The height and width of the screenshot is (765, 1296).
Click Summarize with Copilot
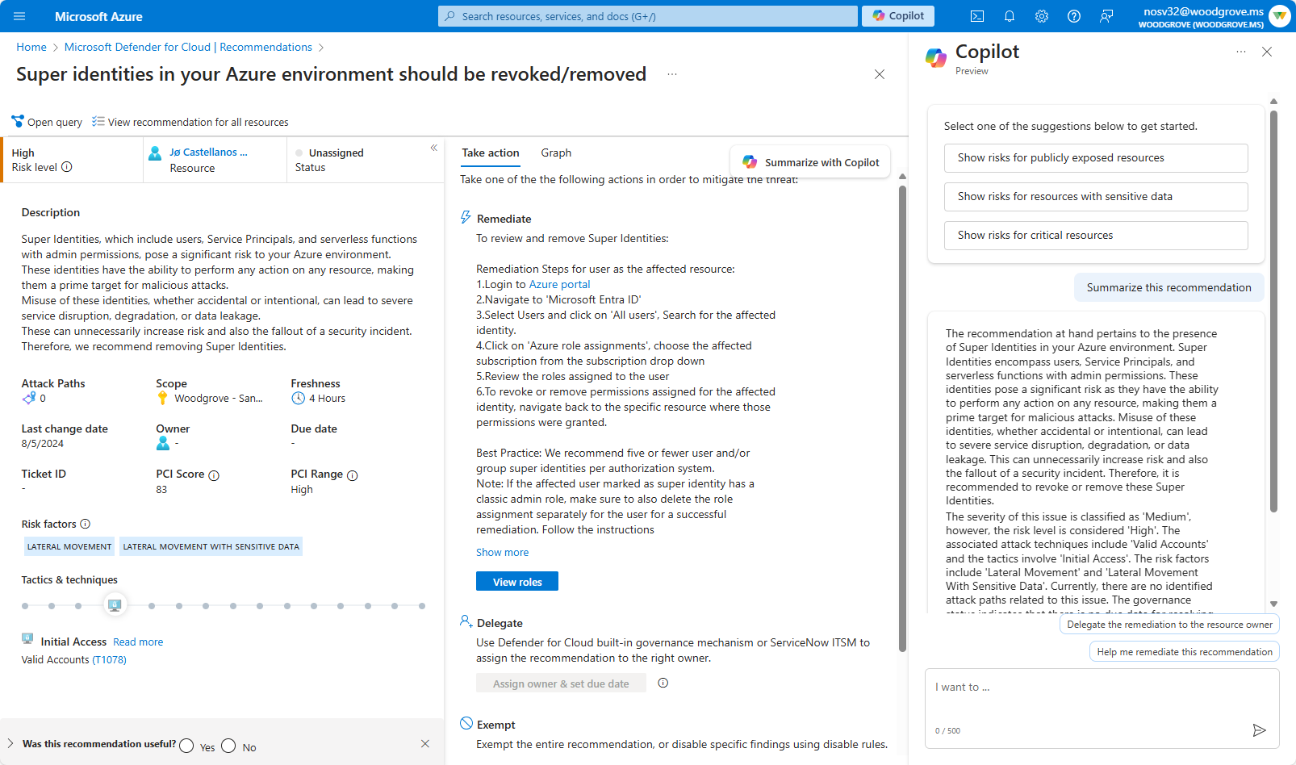coord(810,162)
